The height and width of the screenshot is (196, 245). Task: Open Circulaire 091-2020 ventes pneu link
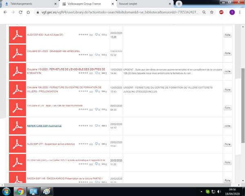53,51
